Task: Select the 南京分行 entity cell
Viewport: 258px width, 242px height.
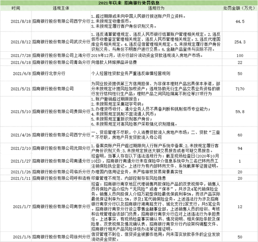Action: click(61, 207)
